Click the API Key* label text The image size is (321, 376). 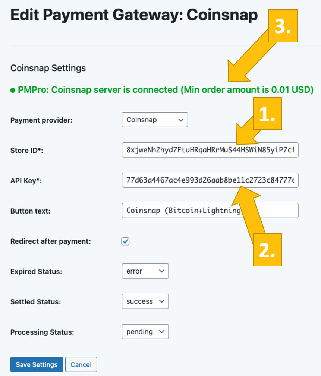click(x=26, y=180)
